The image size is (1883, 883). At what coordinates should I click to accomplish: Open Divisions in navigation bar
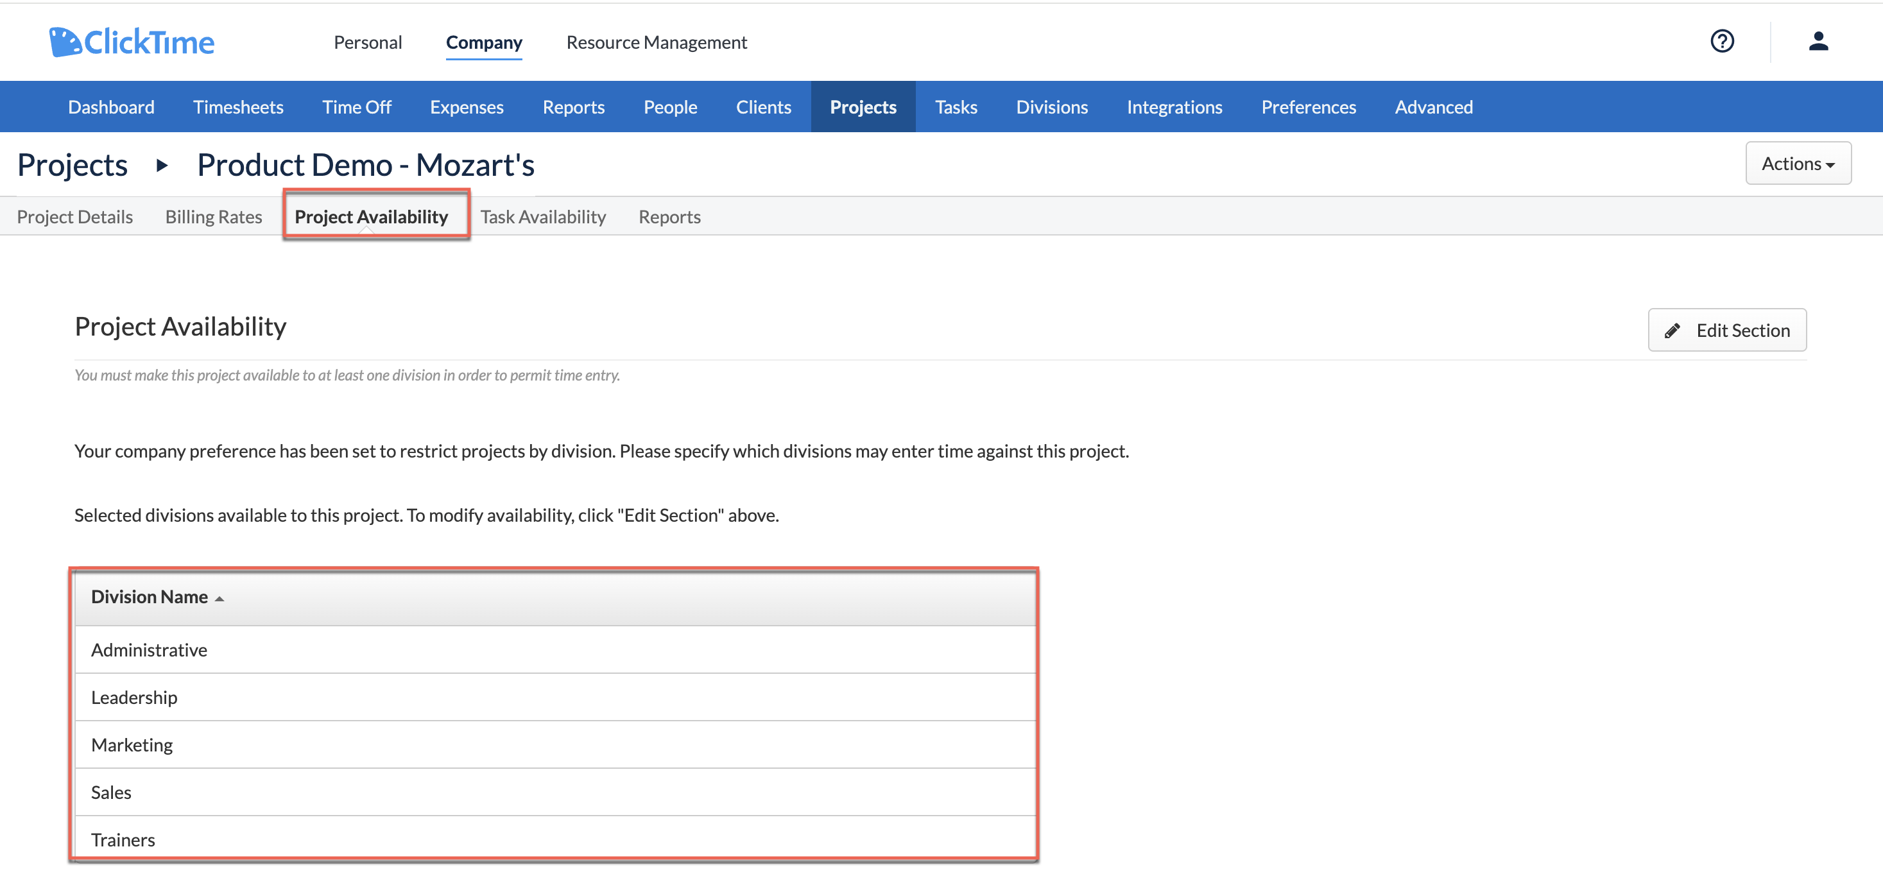coord(1052,107)
